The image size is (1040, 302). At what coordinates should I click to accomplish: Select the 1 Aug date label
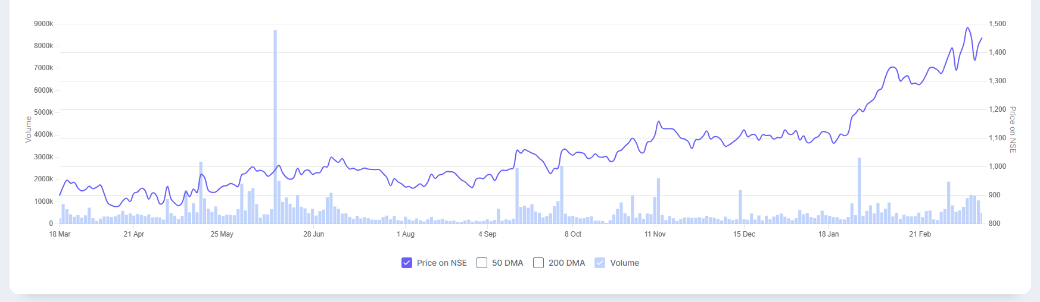406,234
